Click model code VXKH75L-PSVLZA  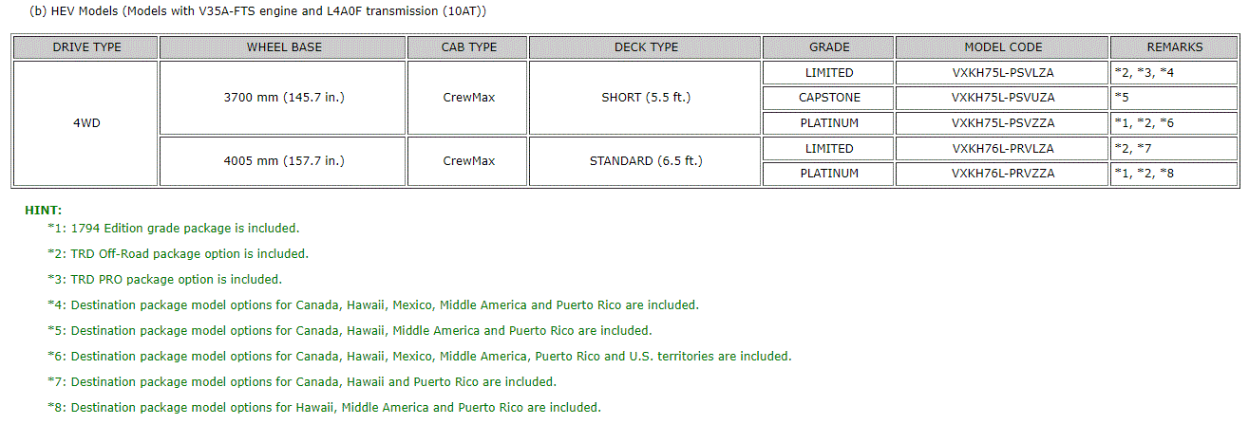pyautogui.click(x=1002, y=72)
